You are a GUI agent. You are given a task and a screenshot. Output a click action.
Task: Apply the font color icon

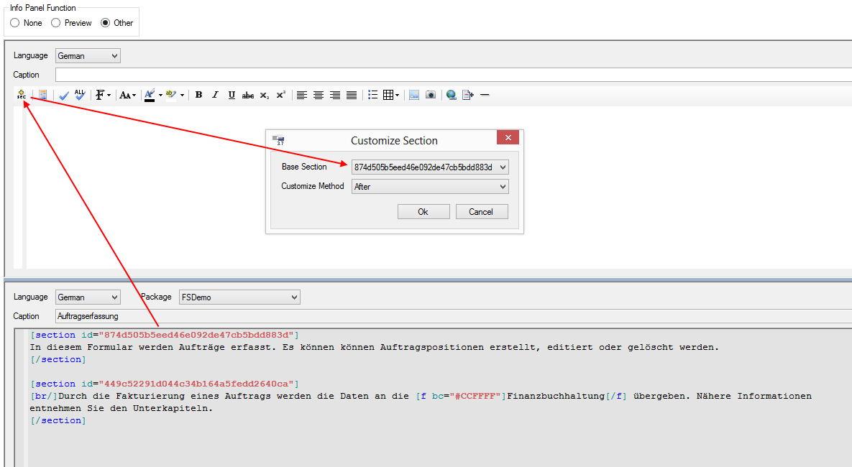(x=150, y=95)
